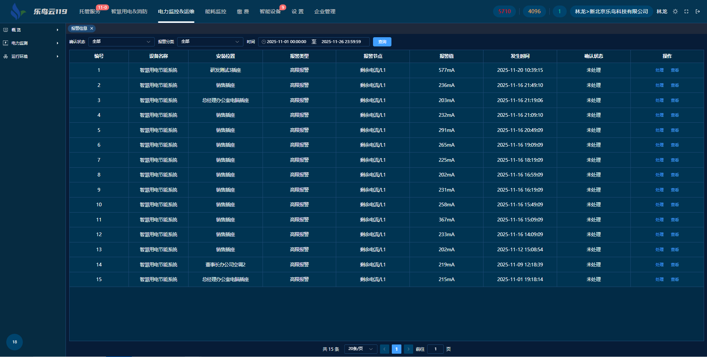707x357 pixels.
Task: Click the 概览 monitor icon in sidebar
Action: coord(6,30)
